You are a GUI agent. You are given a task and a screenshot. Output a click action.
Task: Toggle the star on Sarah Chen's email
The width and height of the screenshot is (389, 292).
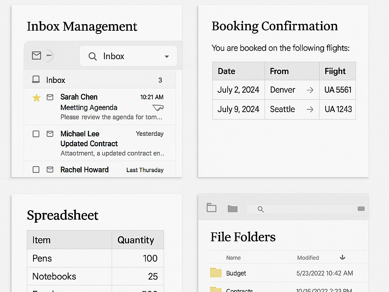tap(37, 98)
